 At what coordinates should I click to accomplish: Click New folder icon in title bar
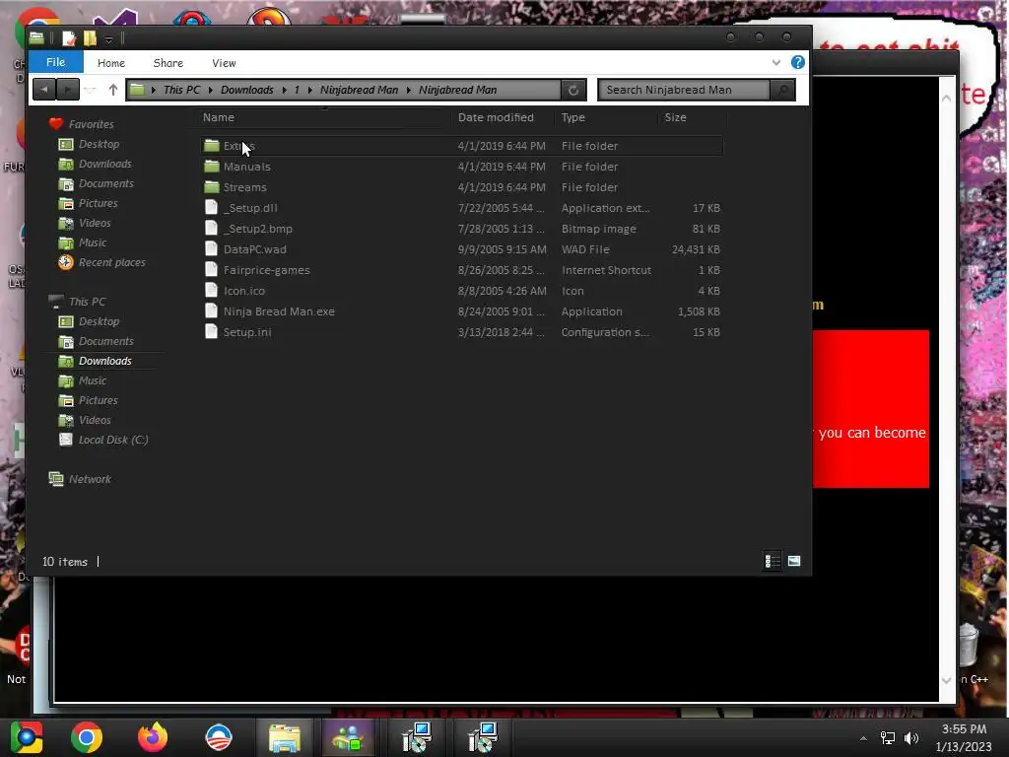90,38
